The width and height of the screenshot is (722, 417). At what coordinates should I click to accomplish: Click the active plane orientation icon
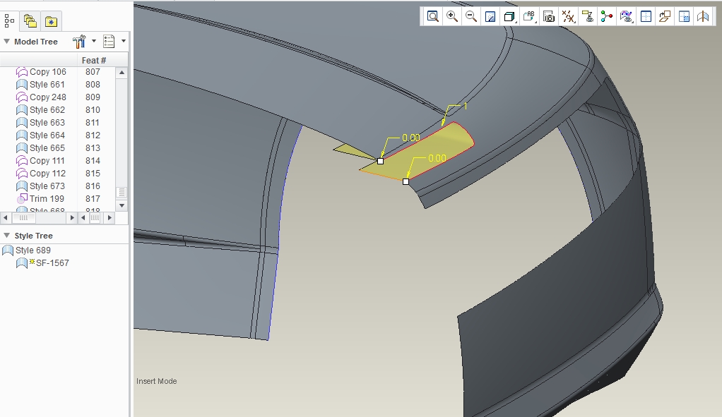(x=665, y=17)
